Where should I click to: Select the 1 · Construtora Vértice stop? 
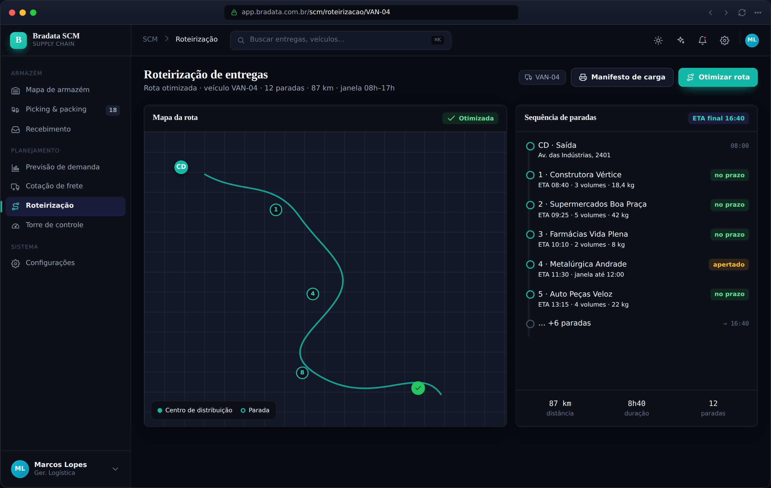tap(636, 180)
